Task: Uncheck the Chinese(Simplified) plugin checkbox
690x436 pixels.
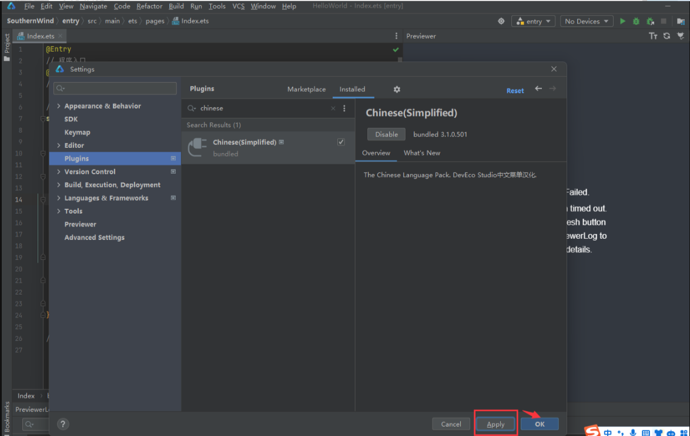Action: (x=341, y=142)
